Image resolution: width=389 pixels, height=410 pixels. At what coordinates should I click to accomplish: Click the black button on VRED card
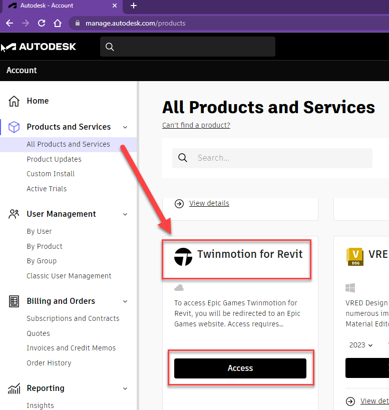click(x=367, y=368)
